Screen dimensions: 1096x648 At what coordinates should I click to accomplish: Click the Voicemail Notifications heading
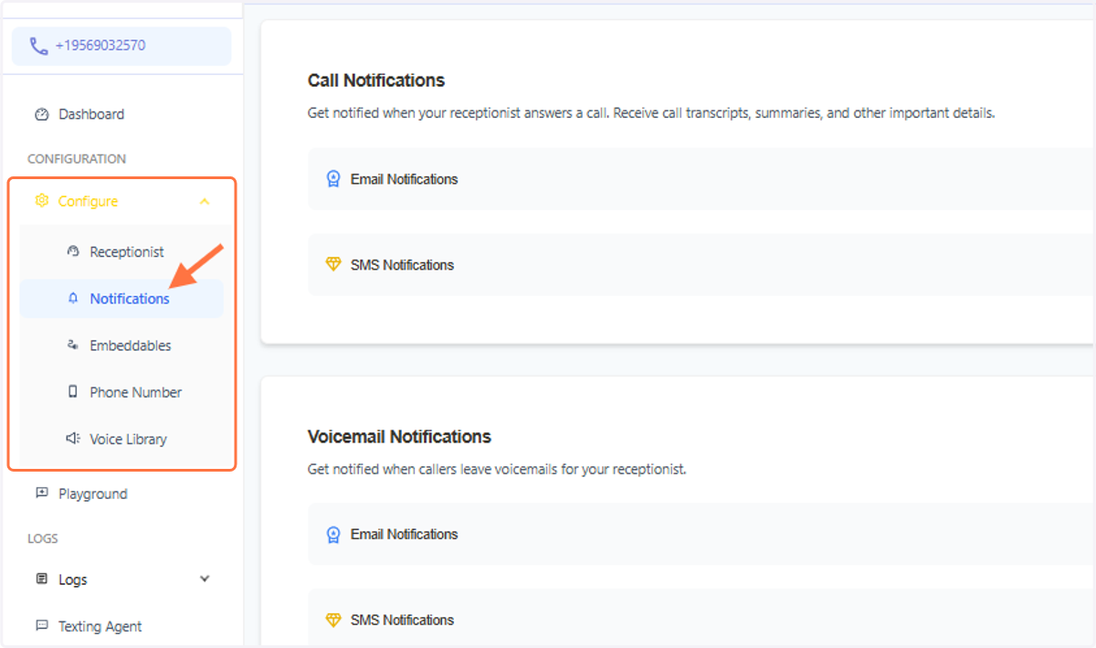(399, 436)
